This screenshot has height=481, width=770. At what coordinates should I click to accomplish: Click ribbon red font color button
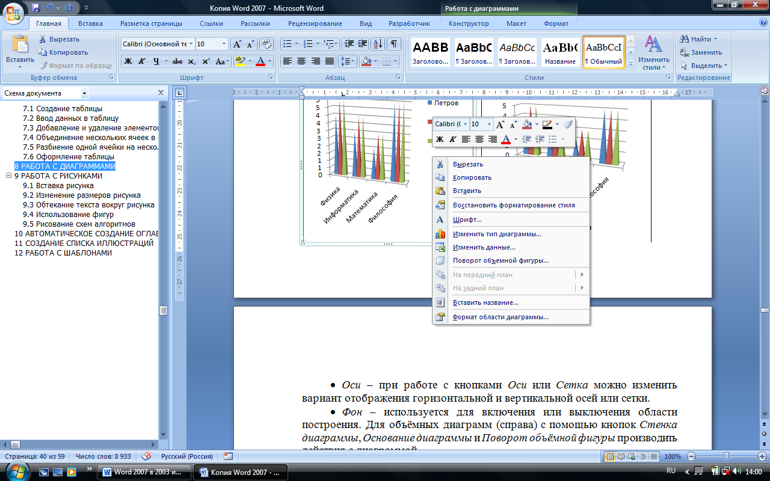[x=260, y=61]
